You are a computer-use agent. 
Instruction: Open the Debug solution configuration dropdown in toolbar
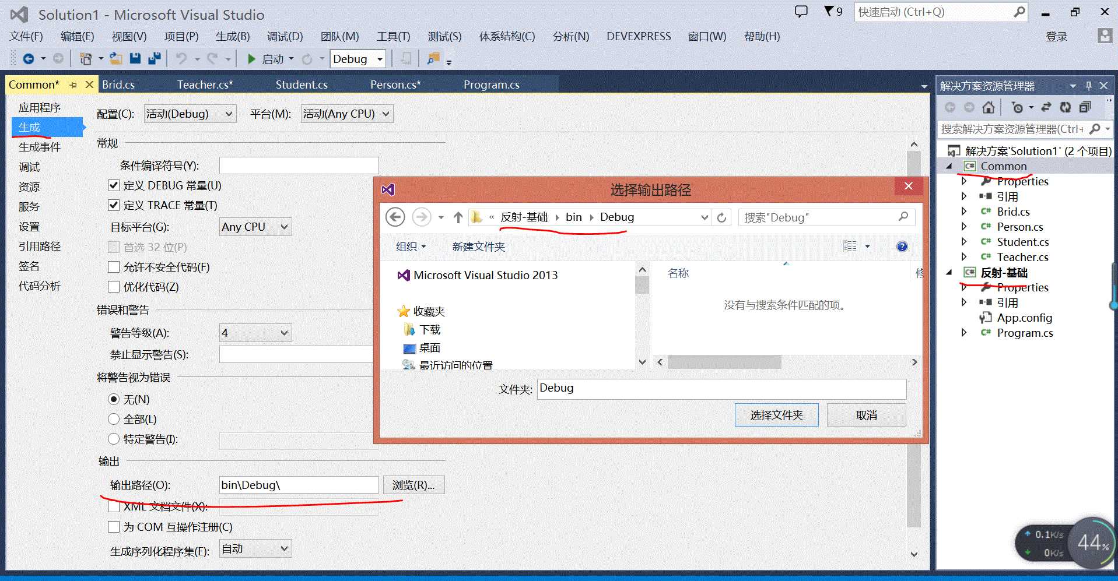(358, 59)
